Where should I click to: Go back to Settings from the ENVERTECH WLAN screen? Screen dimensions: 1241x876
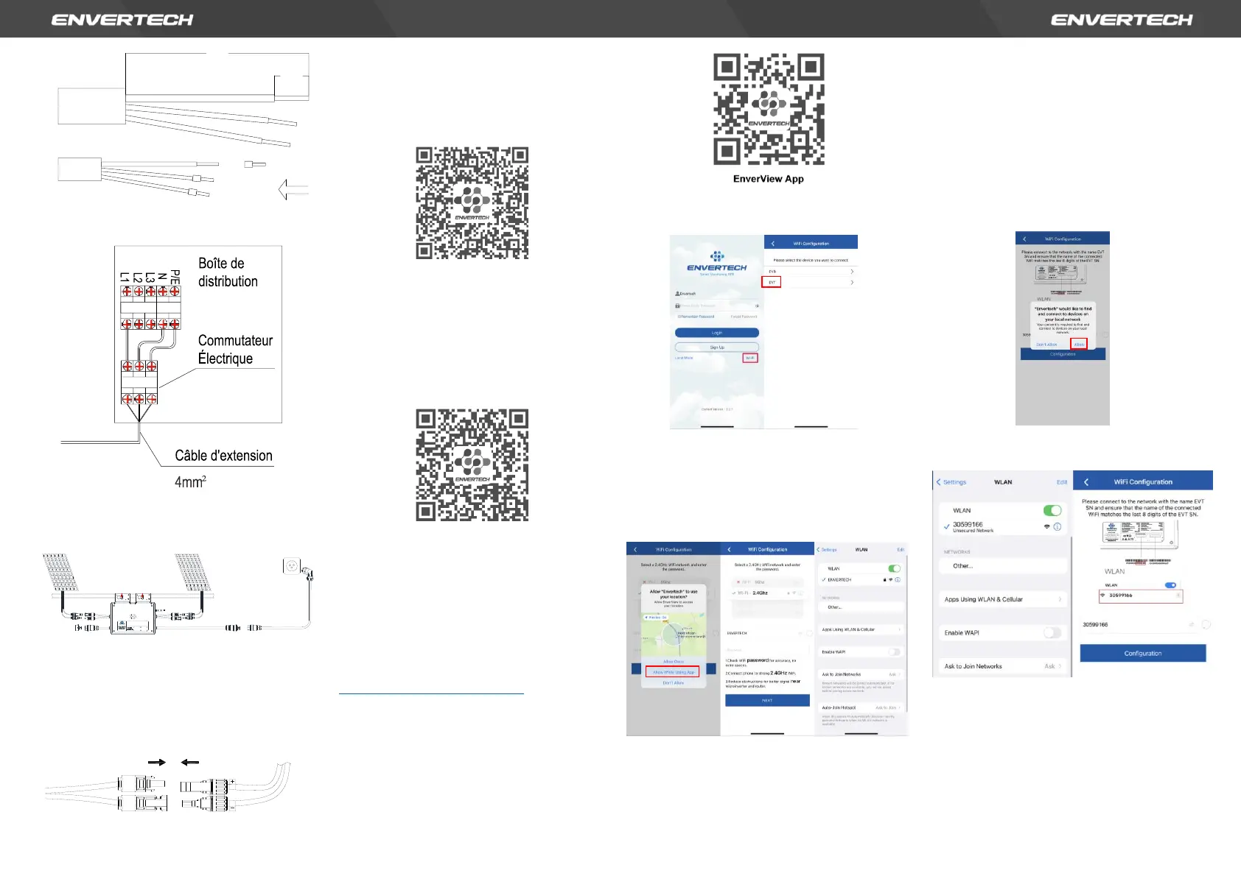point(827,549)
